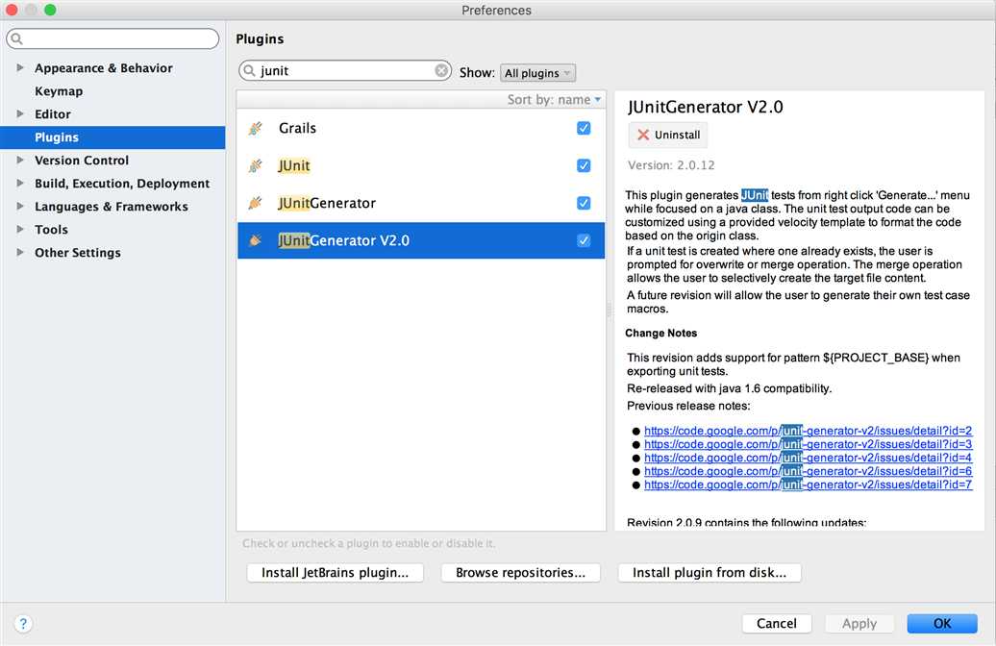
Task: Open issue link ending id=6
Action: (808, 471)
